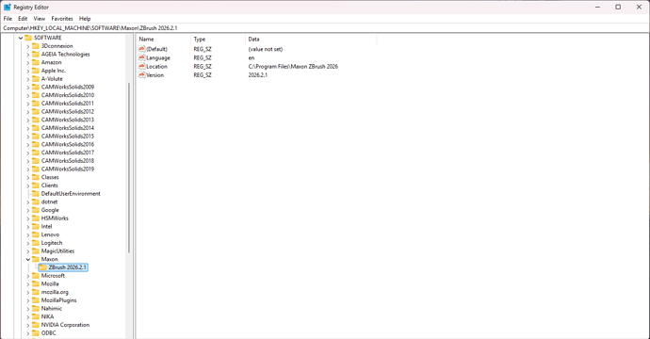The image size is (650, 339).
Task: Select the CAMWorksSolids2013 key
Action: pyautogui.click(x=68, y=120)
